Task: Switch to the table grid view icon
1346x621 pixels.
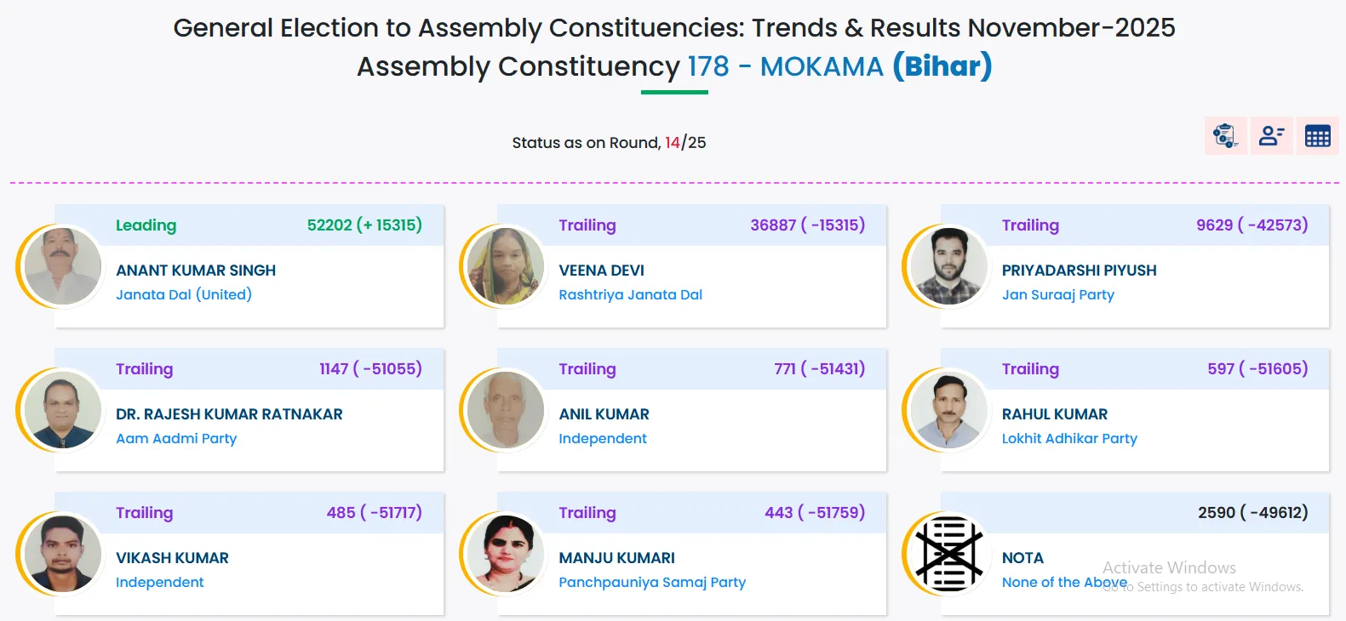Action: (1317, 136)
